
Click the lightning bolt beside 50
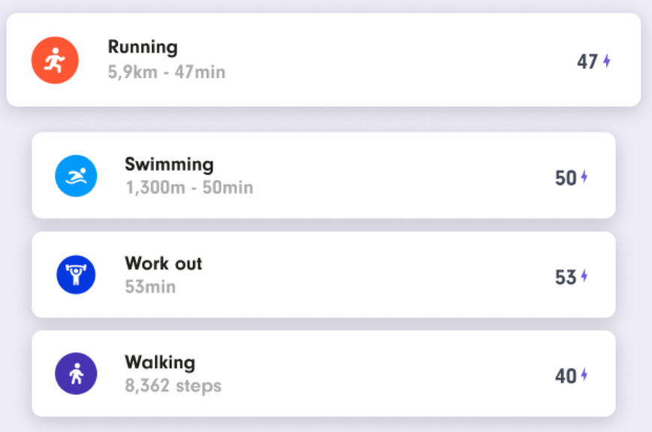tap(584, 178)
